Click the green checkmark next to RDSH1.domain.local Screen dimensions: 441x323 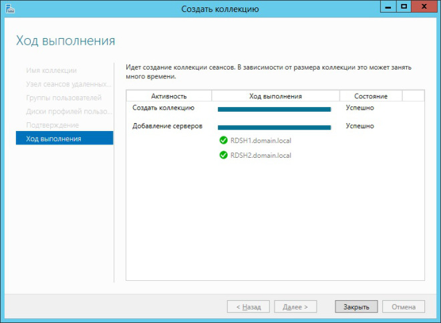coord(224,140)
